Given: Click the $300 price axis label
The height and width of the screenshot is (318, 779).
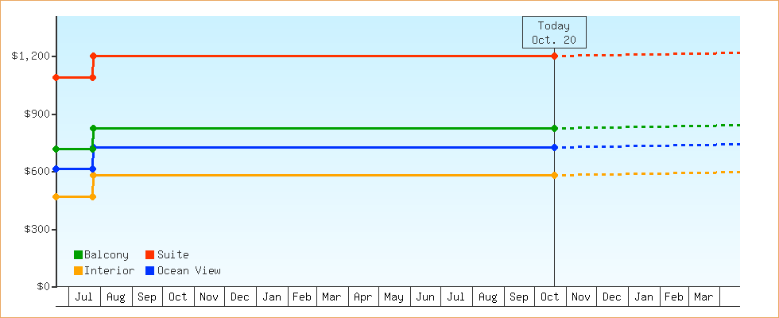Looking at the screenshot, I should (37, 229).
